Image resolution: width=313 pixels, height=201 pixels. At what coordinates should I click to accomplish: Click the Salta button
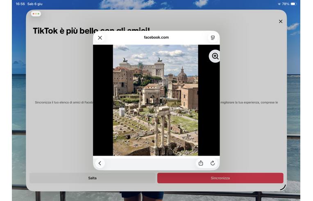tap(93, 178)
